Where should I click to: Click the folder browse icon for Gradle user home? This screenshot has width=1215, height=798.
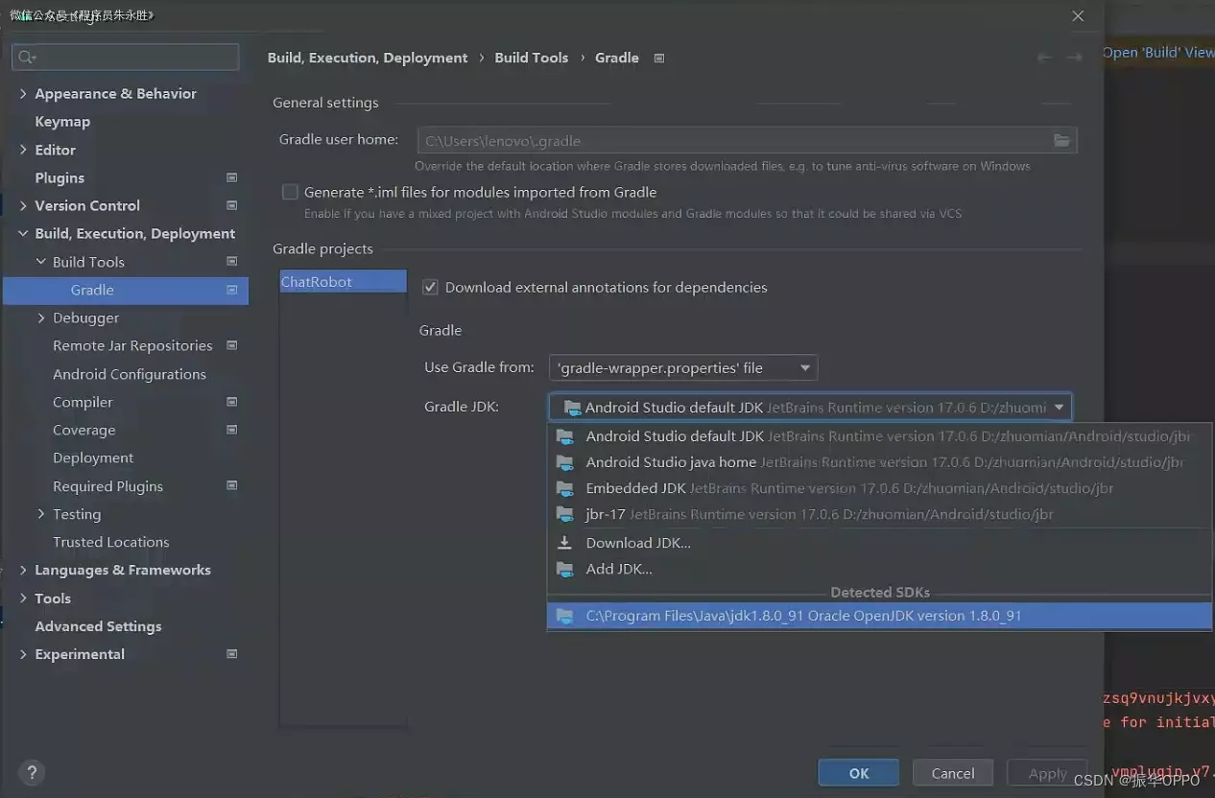[1061, 141]
